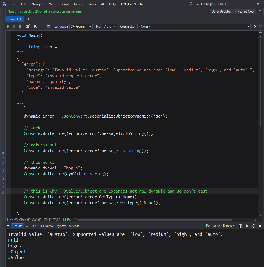Open the File menu
264x267 pixels.
[14, 4]
